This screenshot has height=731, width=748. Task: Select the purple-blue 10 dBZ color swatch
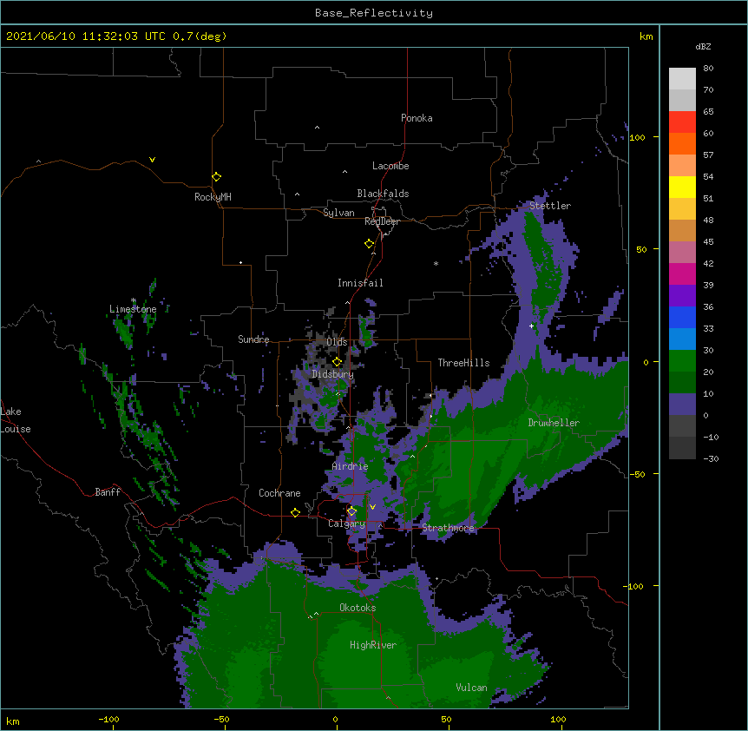tap(682, 405)
